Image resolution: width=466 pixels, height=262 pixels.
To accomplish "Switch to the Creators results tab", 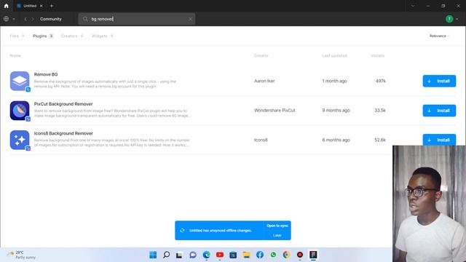I will tap(72, 36).
